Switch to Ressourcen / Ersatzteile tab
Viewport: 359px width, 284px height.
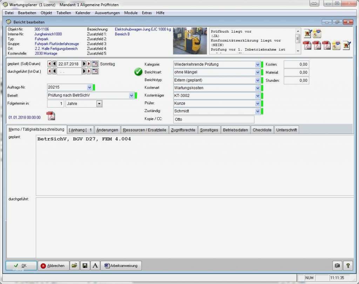(144, 130)
